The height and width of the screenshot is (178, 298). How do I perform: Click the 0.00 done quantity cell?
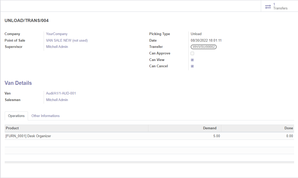coord(289,136)
